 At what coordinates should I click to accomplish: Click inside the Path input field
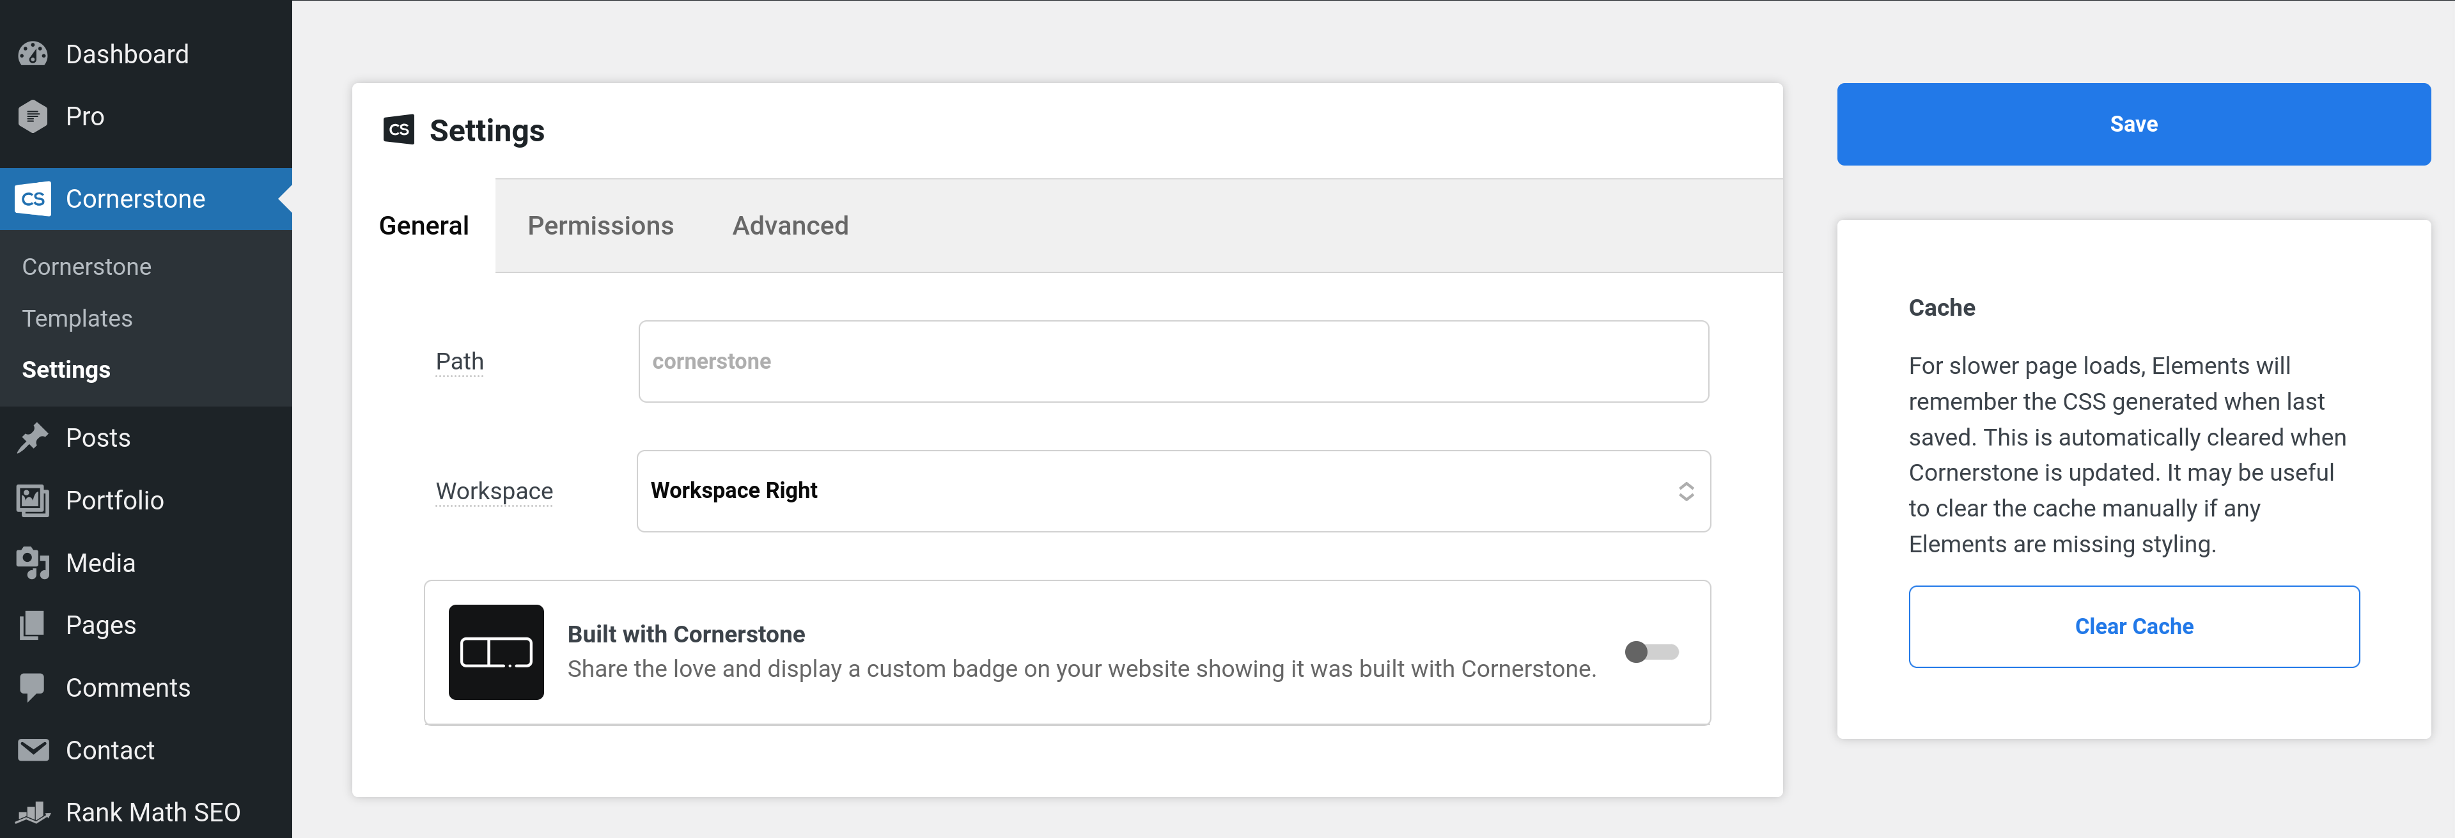1173,361
